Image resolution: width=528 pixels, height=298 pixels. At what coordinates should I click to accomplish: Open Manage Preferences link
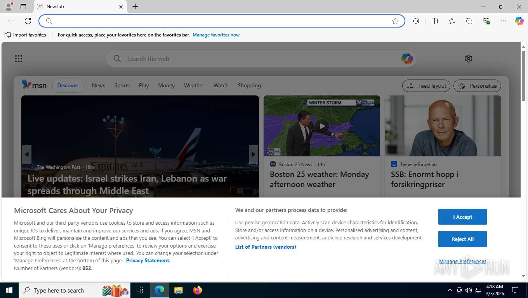(462, 262)
